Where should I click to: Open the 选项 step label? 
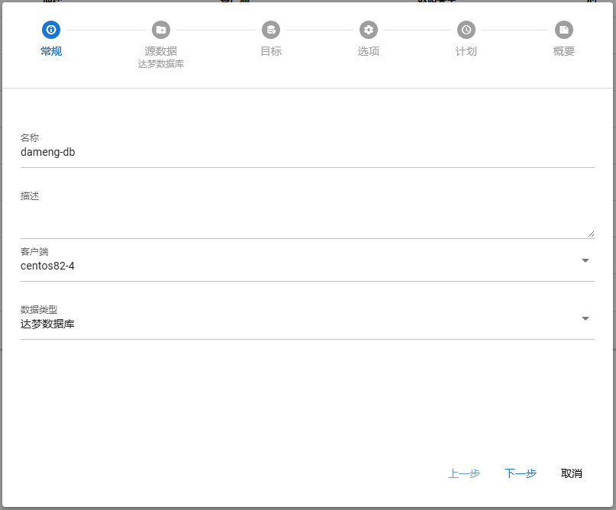coord(369,51)
